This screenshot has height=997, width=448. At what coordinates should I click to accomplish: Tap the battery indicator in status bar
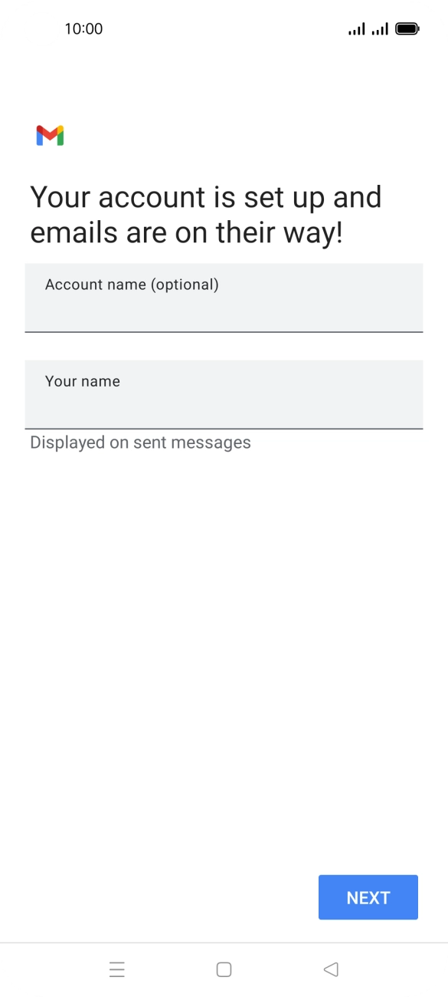pyautogui.click(x=406, y=28)
